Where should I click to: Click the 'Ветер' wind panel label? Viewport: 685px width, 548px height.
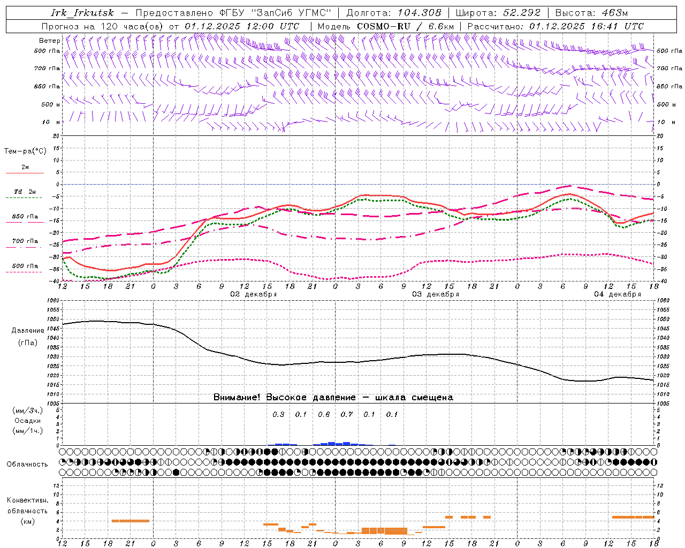49,41
